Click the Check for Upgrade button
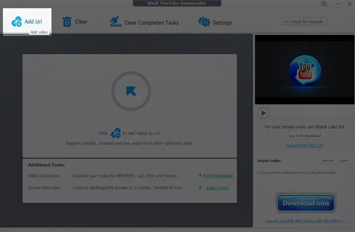 (x=304, y=22)
